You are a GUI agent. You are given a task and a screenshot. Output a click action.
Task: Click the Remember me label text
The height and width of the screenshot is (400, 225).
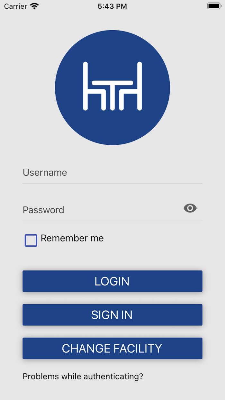click(x=72, y=238)
